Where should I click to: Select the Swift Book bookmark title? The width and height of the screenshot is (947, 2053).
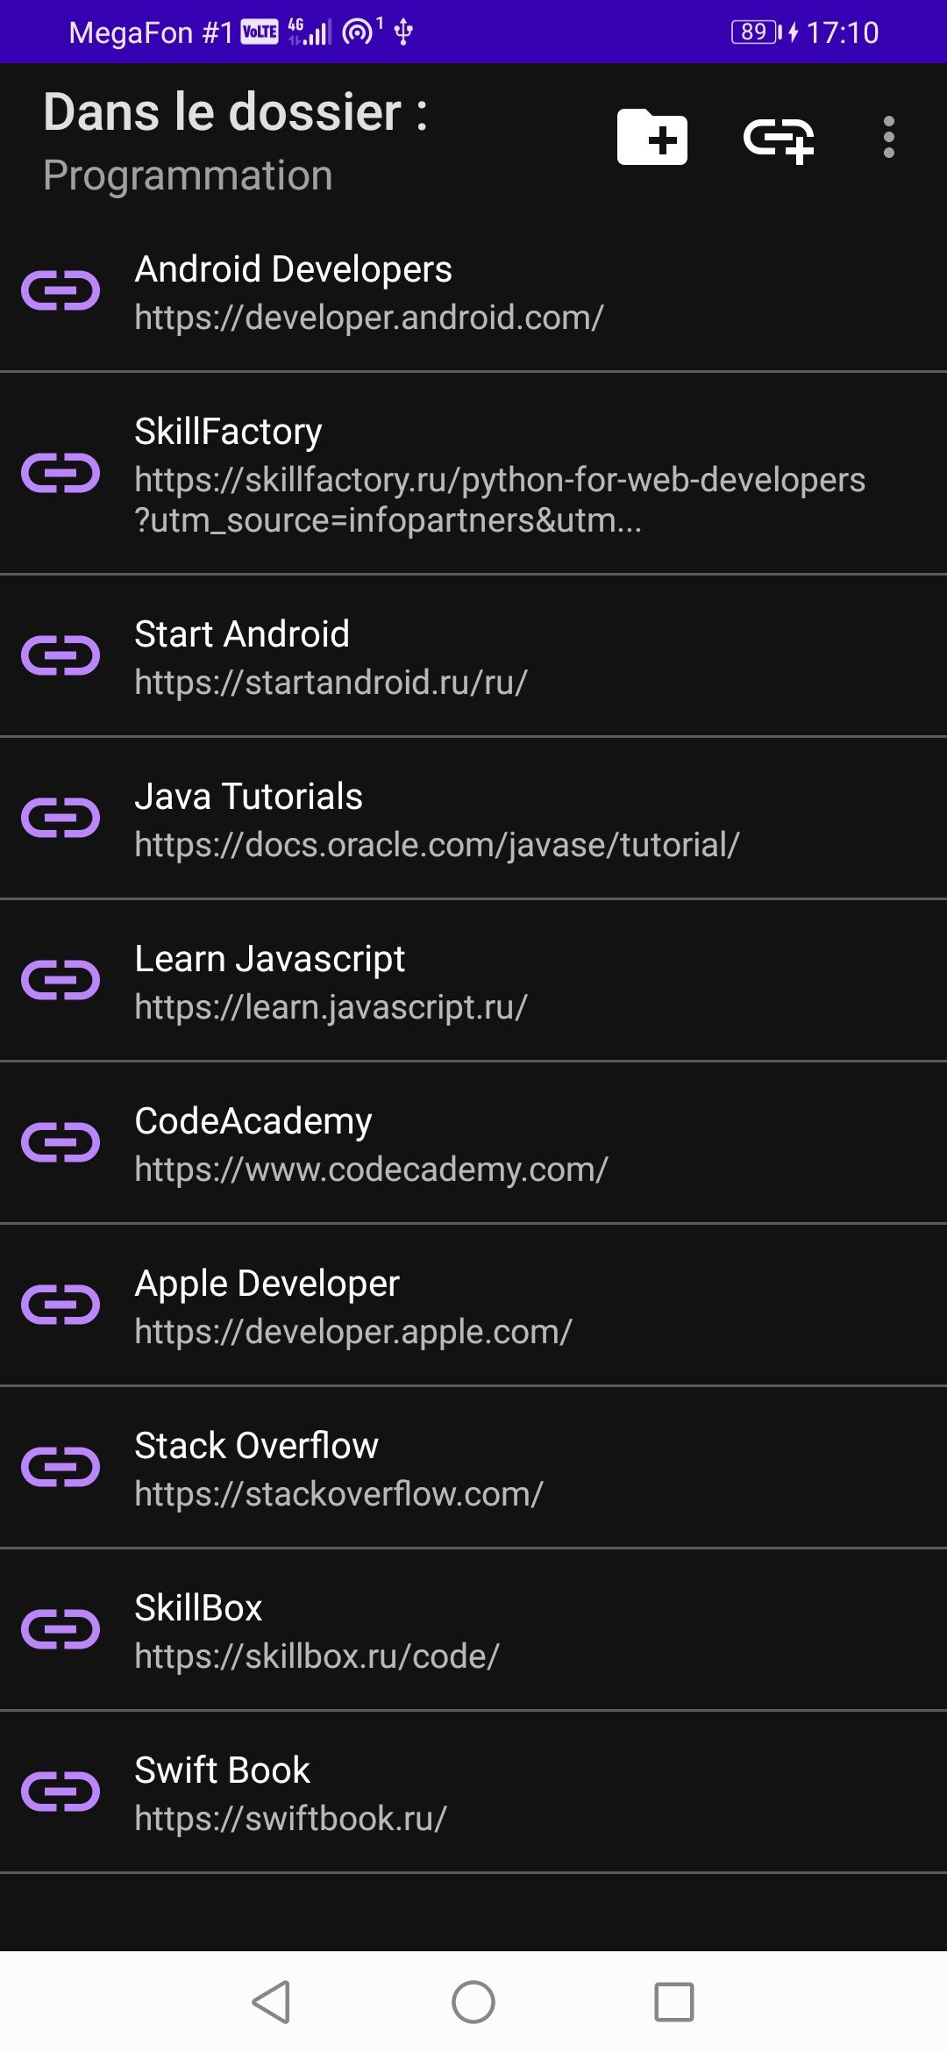click(222, 1770)
